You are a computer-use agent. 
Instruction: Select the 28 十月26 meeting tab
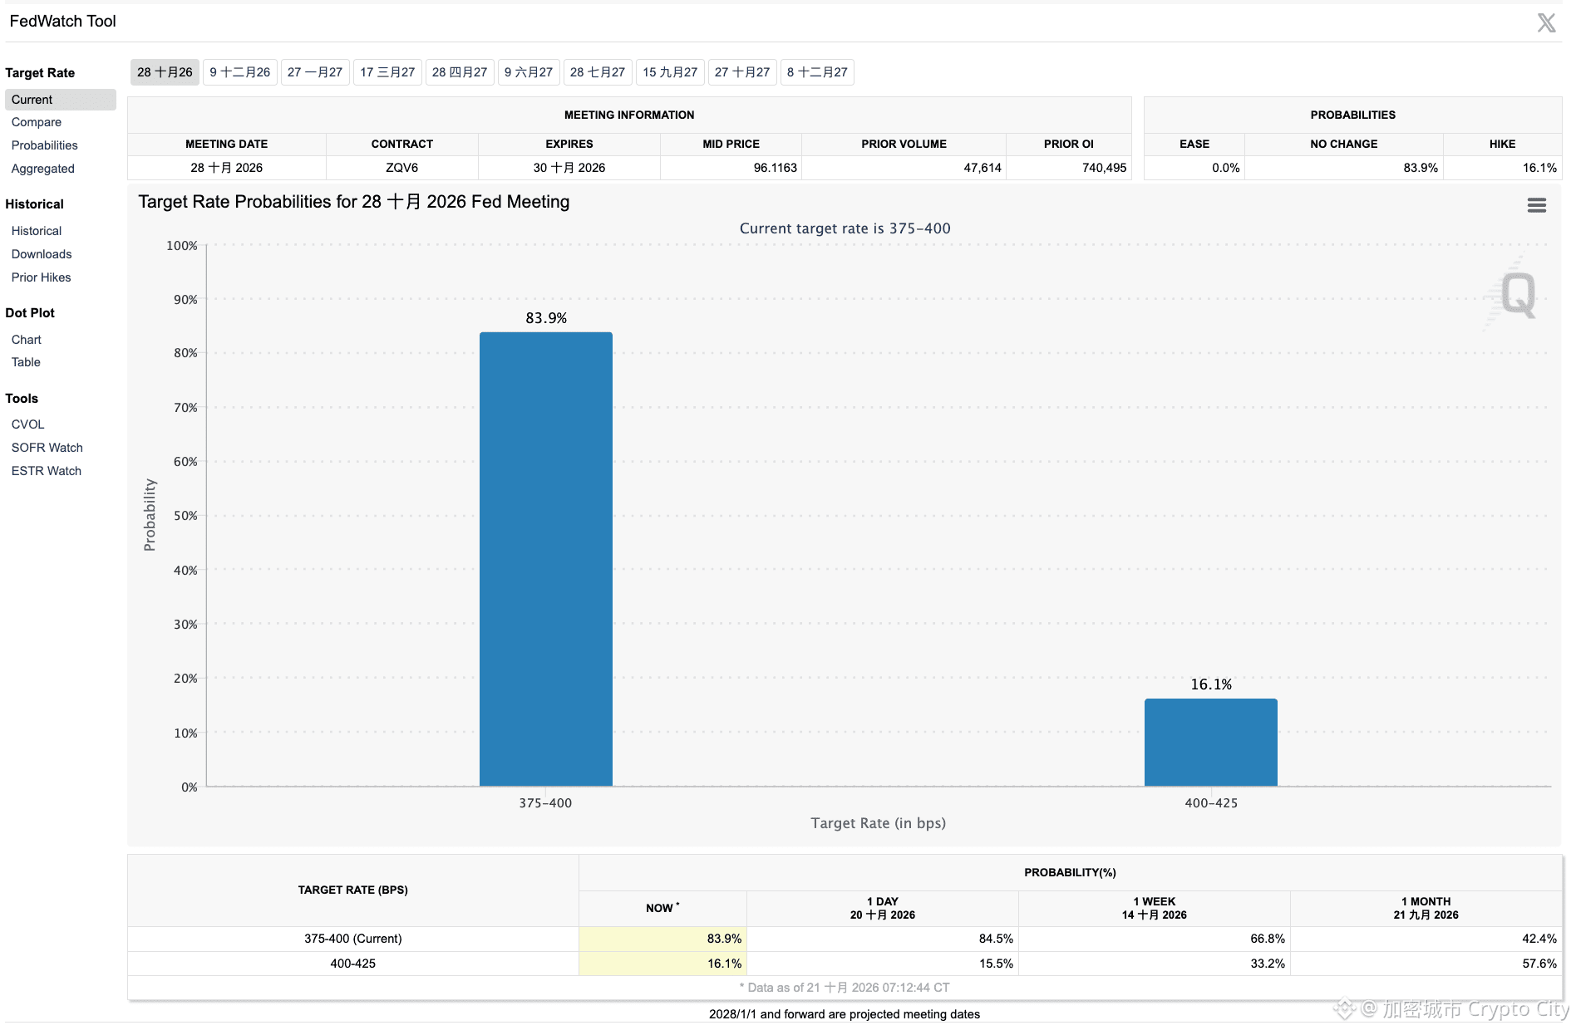point(165,72)
